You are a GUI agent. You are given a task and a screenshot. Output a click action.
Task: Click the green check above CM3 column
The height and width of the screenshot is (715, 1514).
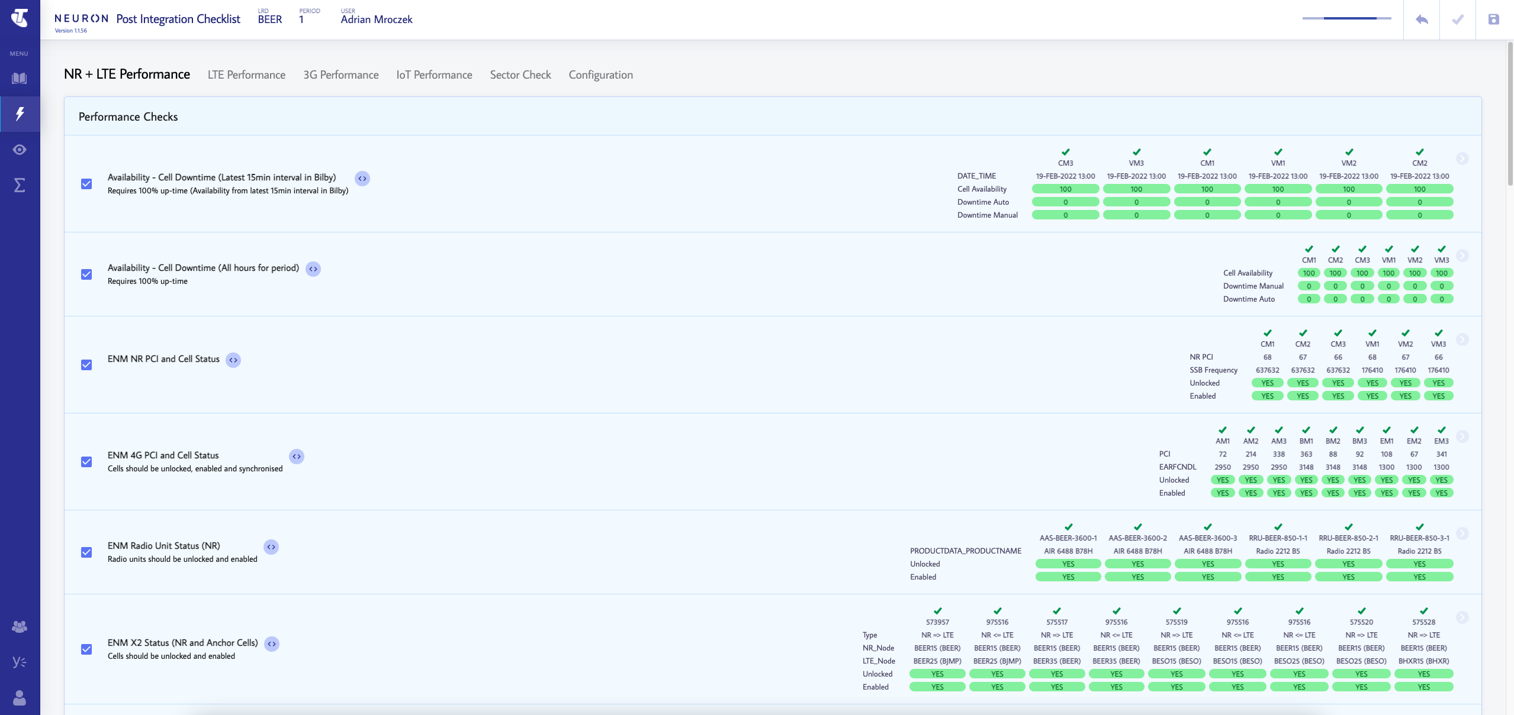click(x=1065, y=152)
